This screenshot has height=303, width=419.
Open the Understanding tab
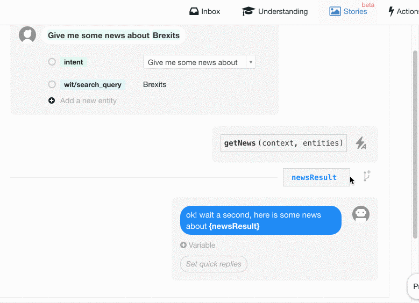coord(275,11)
